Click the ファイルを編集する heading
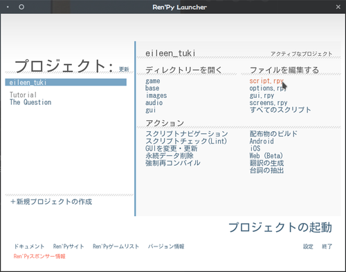This screenshot has width=346, height=272. 284,70
